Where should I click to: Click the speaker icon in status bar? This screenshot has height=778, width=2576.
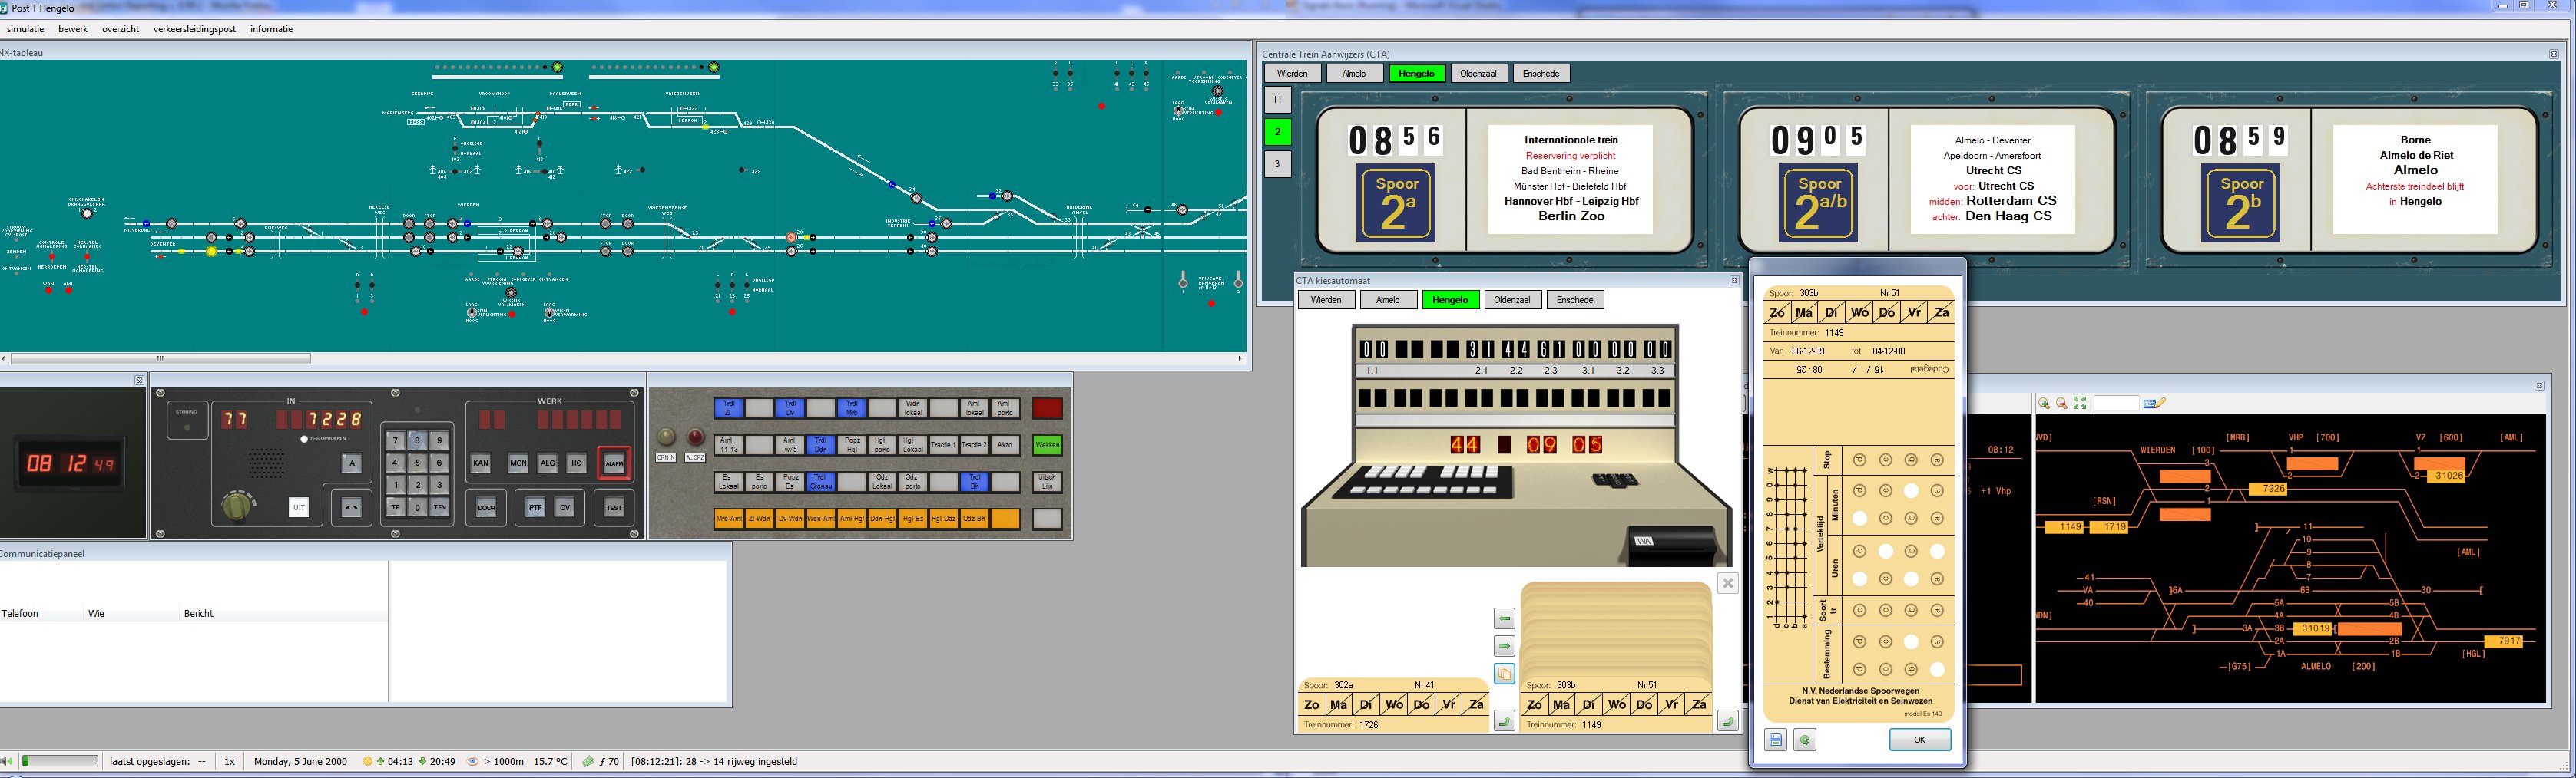[x=5, y=762]
